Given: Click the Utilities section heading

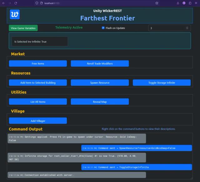Looking at the screenshot, I should coord(19,92).
